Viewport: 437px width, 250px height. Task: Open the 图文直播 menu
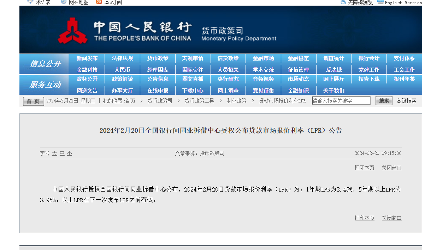193,79
